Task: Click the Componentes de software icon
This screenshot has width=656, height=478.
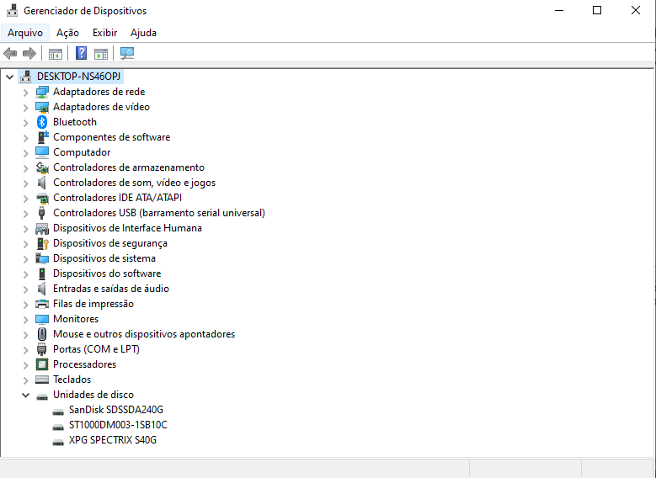Action: coord(42,136)
